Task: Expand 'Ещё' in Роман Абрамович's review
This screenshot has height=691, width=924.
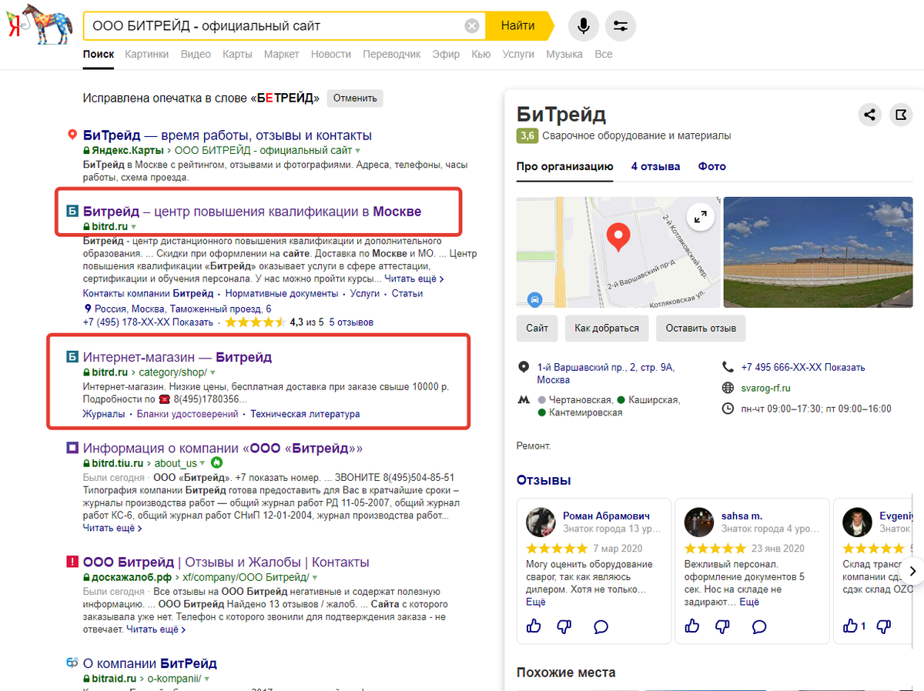Action: tap(536, 602)
